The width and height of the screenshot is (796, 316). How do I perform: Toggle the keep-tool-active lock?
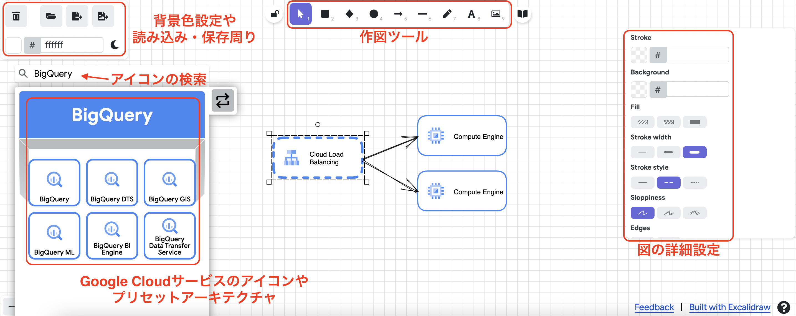pyautogui.click(x=274, y=14)
